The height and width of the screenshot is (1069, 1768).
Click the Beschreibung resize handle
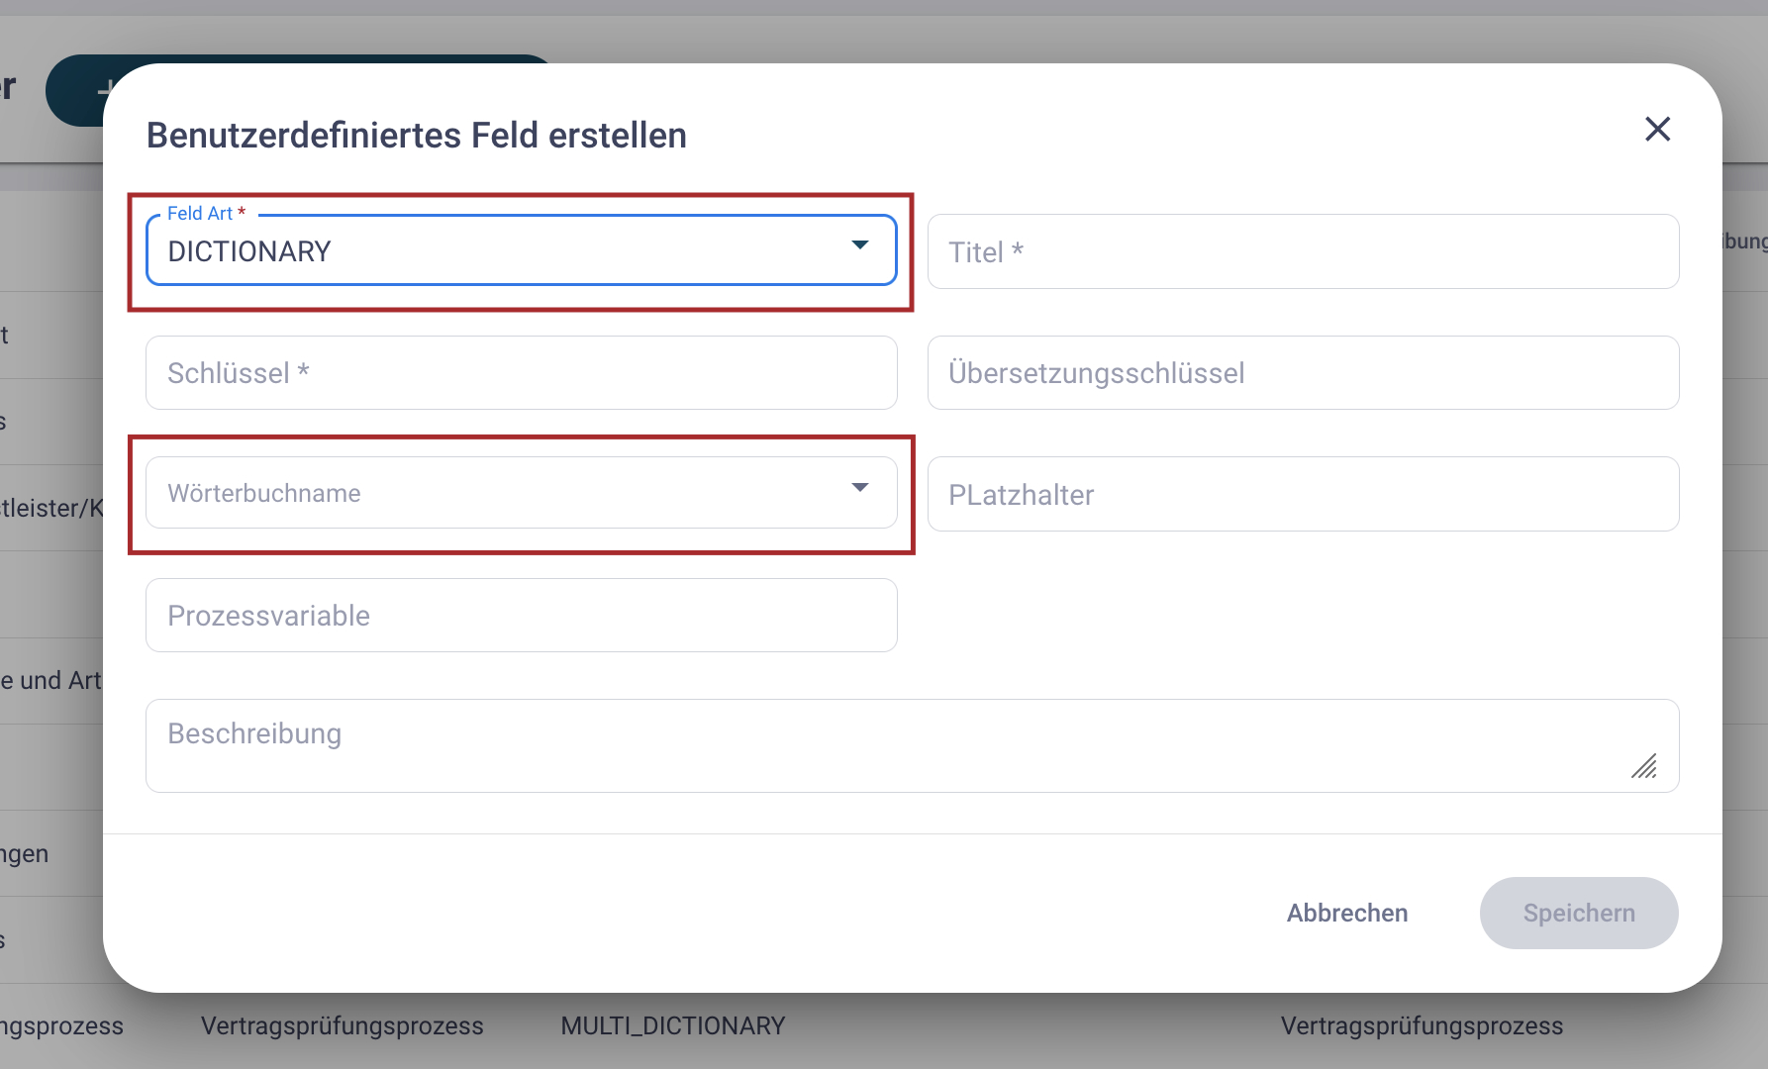point(1644,766)
